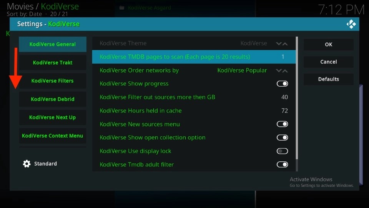The height and width of the screenshot is (208, 369).
Task: Select Filter out sources more then GB value
Action: (x=284, y=97)
